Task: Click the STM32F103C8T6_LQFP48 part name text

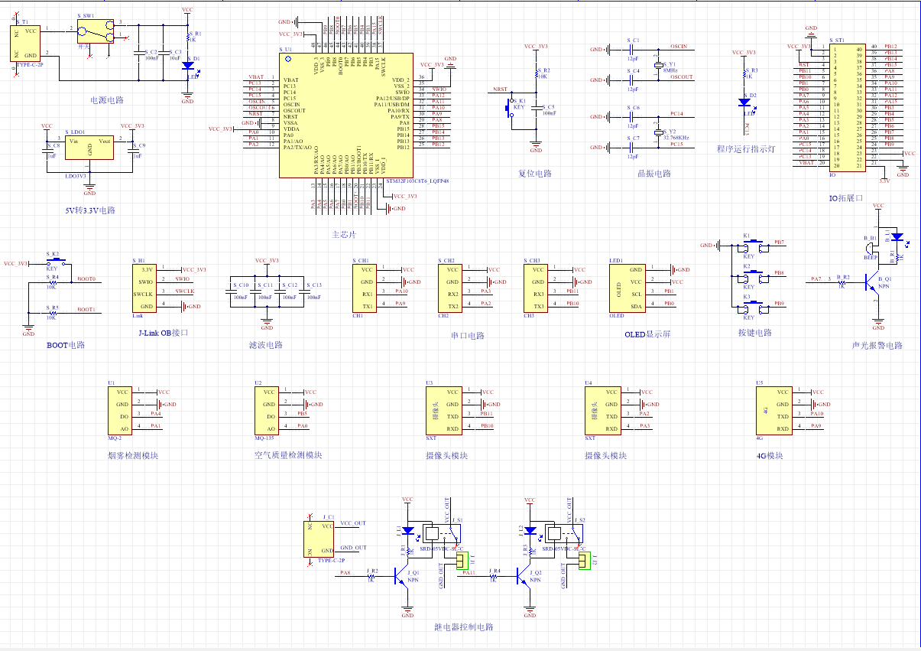Action: [417, 181]
